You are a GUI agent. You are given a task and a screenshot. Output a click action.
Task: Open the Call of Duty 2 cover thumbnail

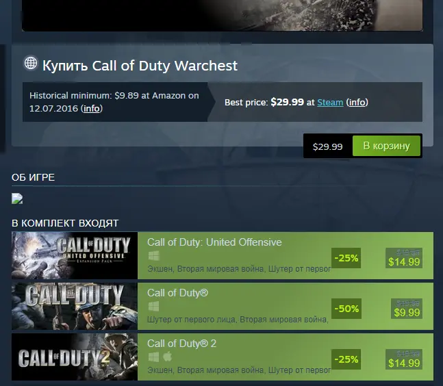pyautogui.click(x=75, y=357)
